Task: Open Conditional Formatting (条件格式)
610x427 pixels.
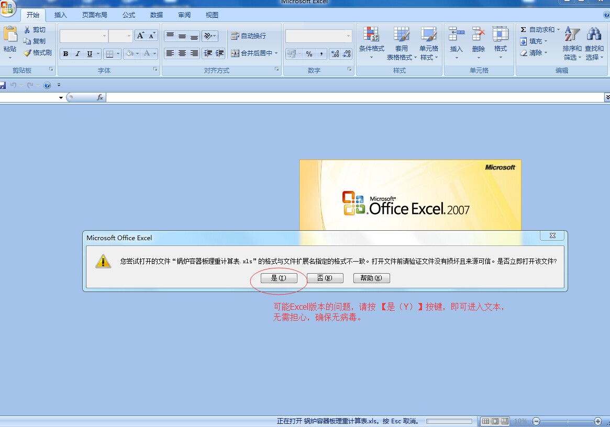Action: [x=371, y=39]
